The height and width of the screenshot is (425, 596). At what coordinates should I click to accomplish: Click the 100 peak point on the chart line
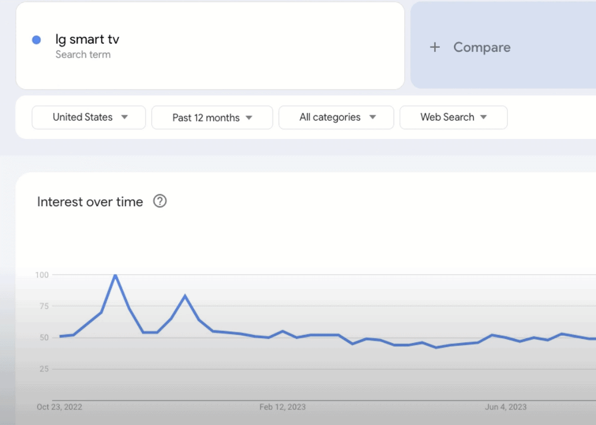pyautogui.click(x=115, y=274)
